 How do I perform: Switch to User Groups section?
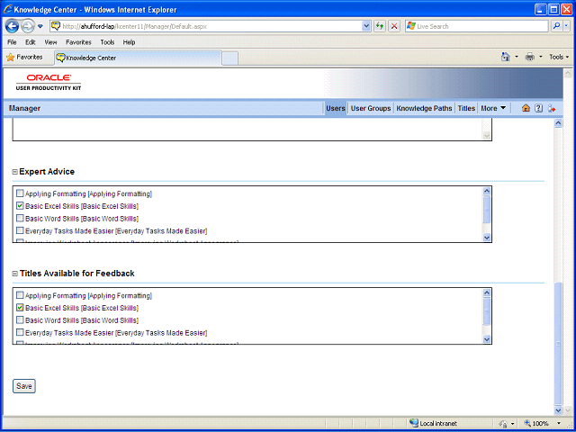click(371, 108)
